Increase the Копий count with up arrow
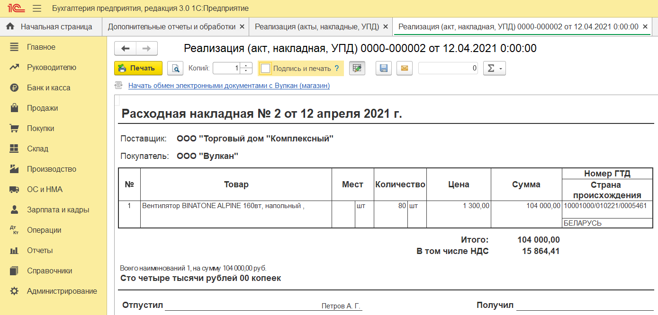This screenshot has height=315, width=658. tap(246, 65)
